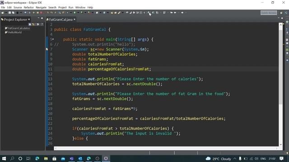Open File Explorer from the taskbar
The width and height of the screenshot is (289, 162).
[46, 158]
